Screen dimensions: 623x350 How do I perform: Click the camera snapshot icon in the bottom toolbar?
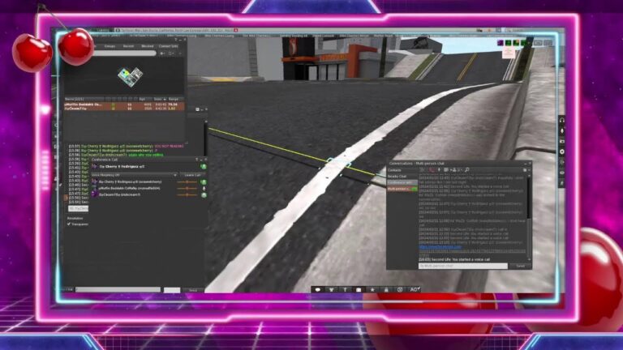[x=359, y=290]
